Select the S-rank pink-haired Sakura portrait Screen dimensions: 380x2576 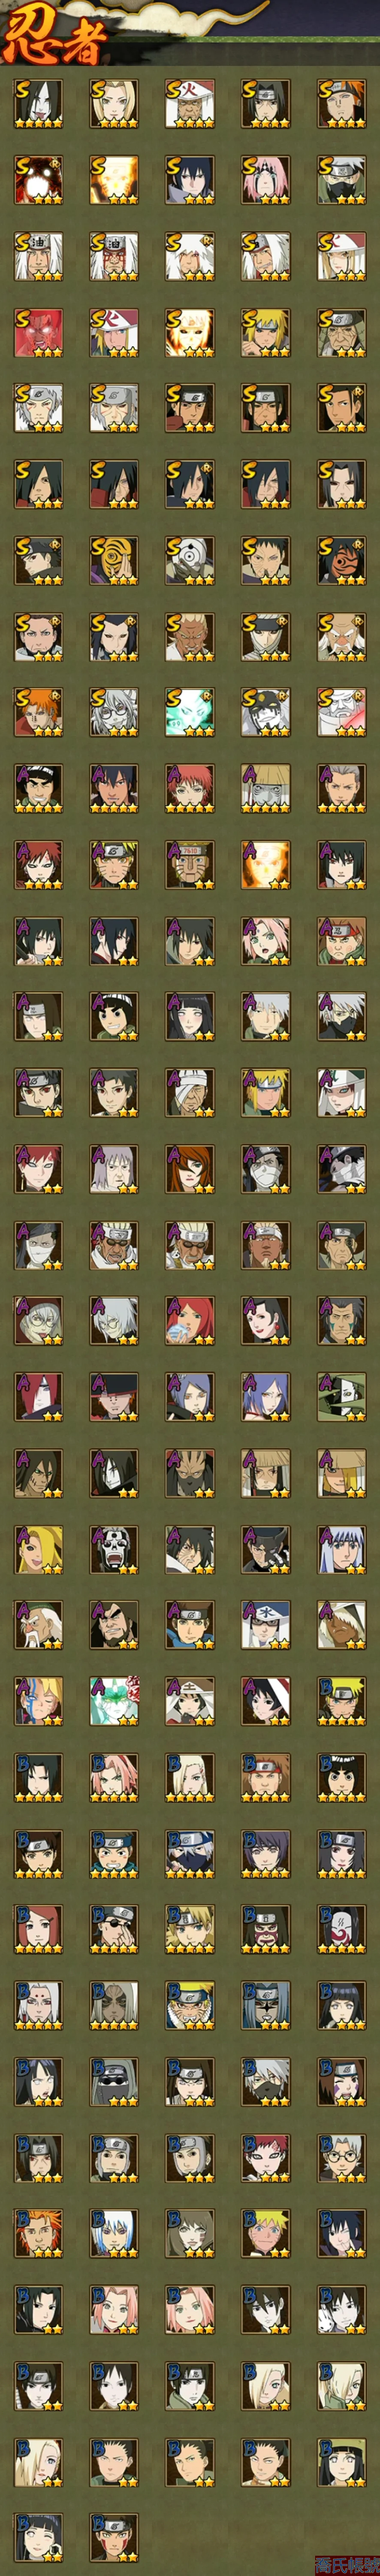coord(266,180)
